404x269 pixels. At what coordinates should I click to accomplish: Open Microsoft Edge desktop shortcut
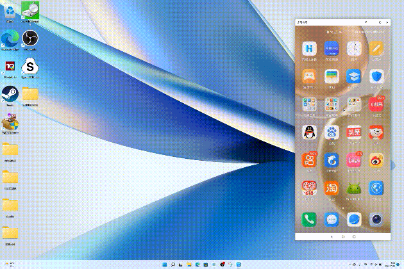pos(10,39)
